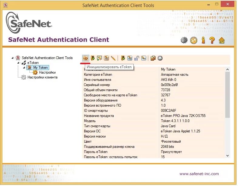Go to Home via the house icon
This screenshot has height=186, width=238.
click(222, 40)
